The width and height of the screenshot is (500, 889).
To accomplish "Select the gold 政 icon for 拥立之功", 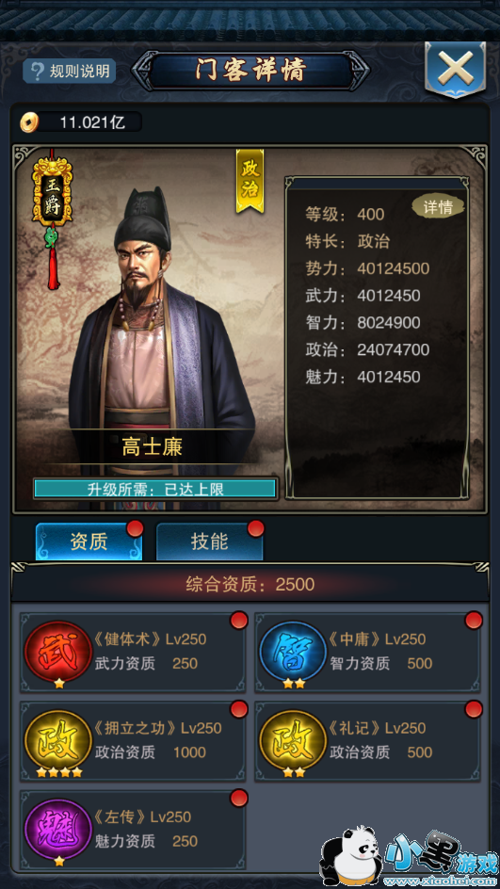I will coord(57,740).
